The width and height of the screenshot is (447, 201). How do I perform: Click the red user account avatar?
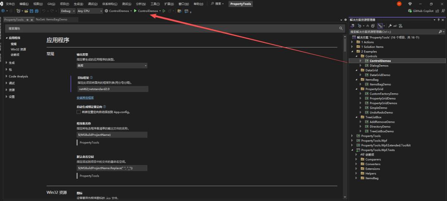pos(399,4)
